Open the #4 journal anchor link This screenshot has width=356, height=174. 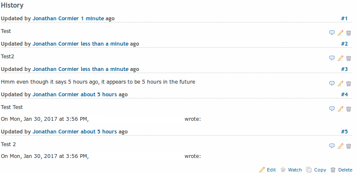coord(344,95)
